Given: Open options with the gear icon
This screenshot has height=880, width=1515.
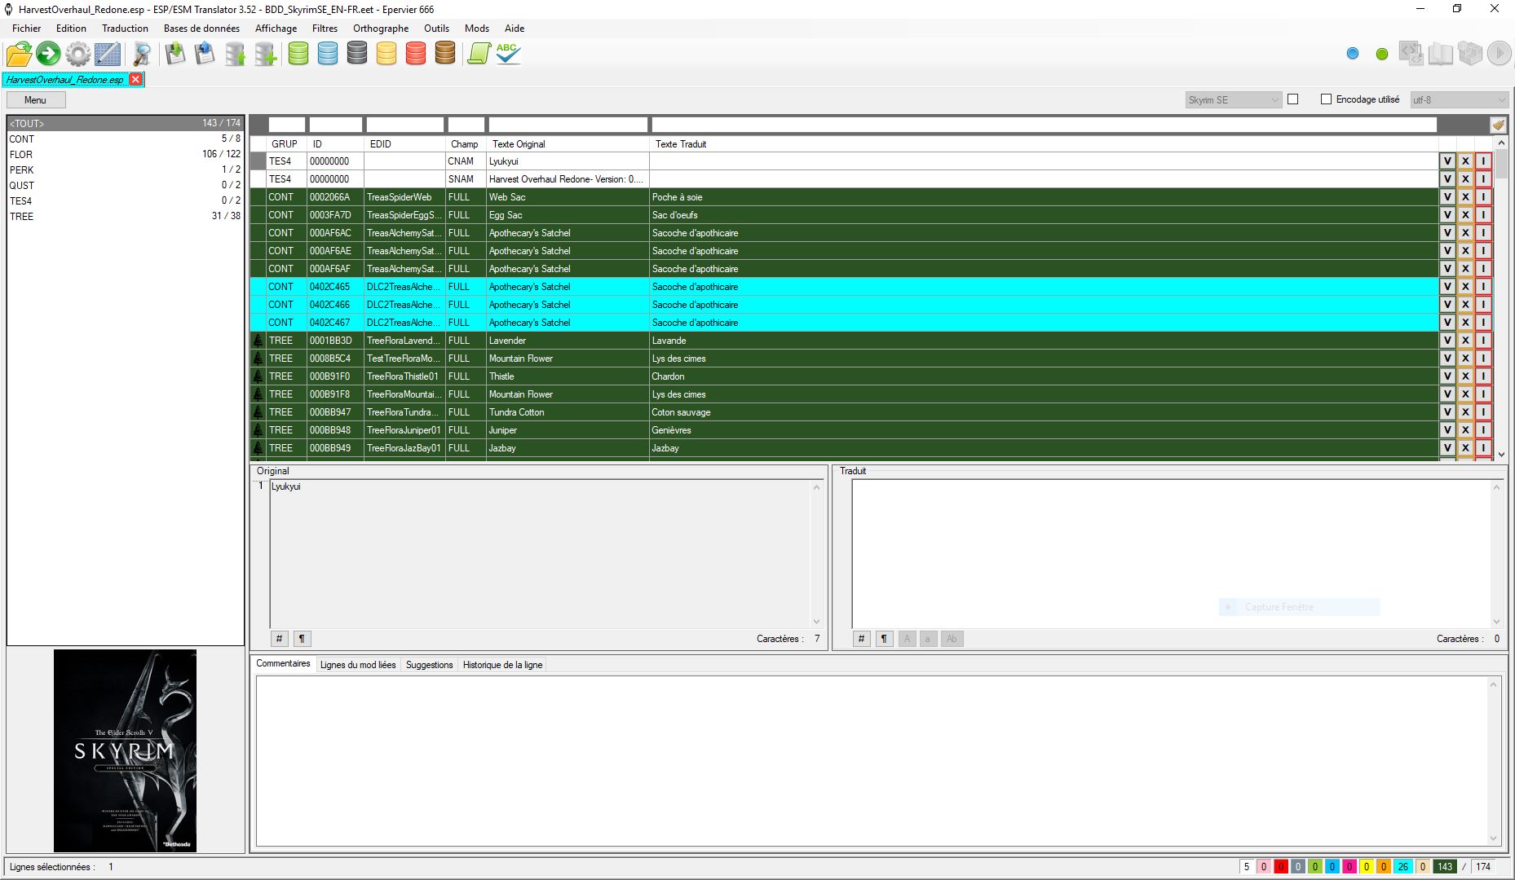Looking at the screenshot, I should pyautogui.click(x=78, y=55).
